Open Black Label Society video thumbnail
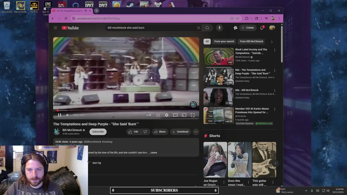The width and height of the screenshot is (347, 195). pyautogui.click(x=219, y=56)
